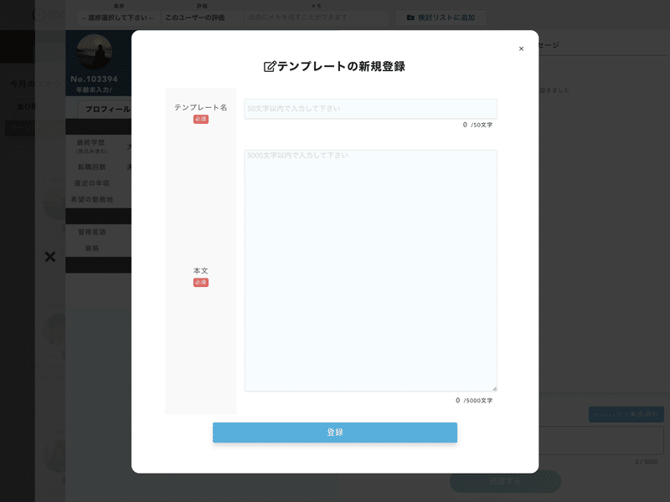Click the 習得言語 row label
Screen dimensions: 670x502
(91, 232)
